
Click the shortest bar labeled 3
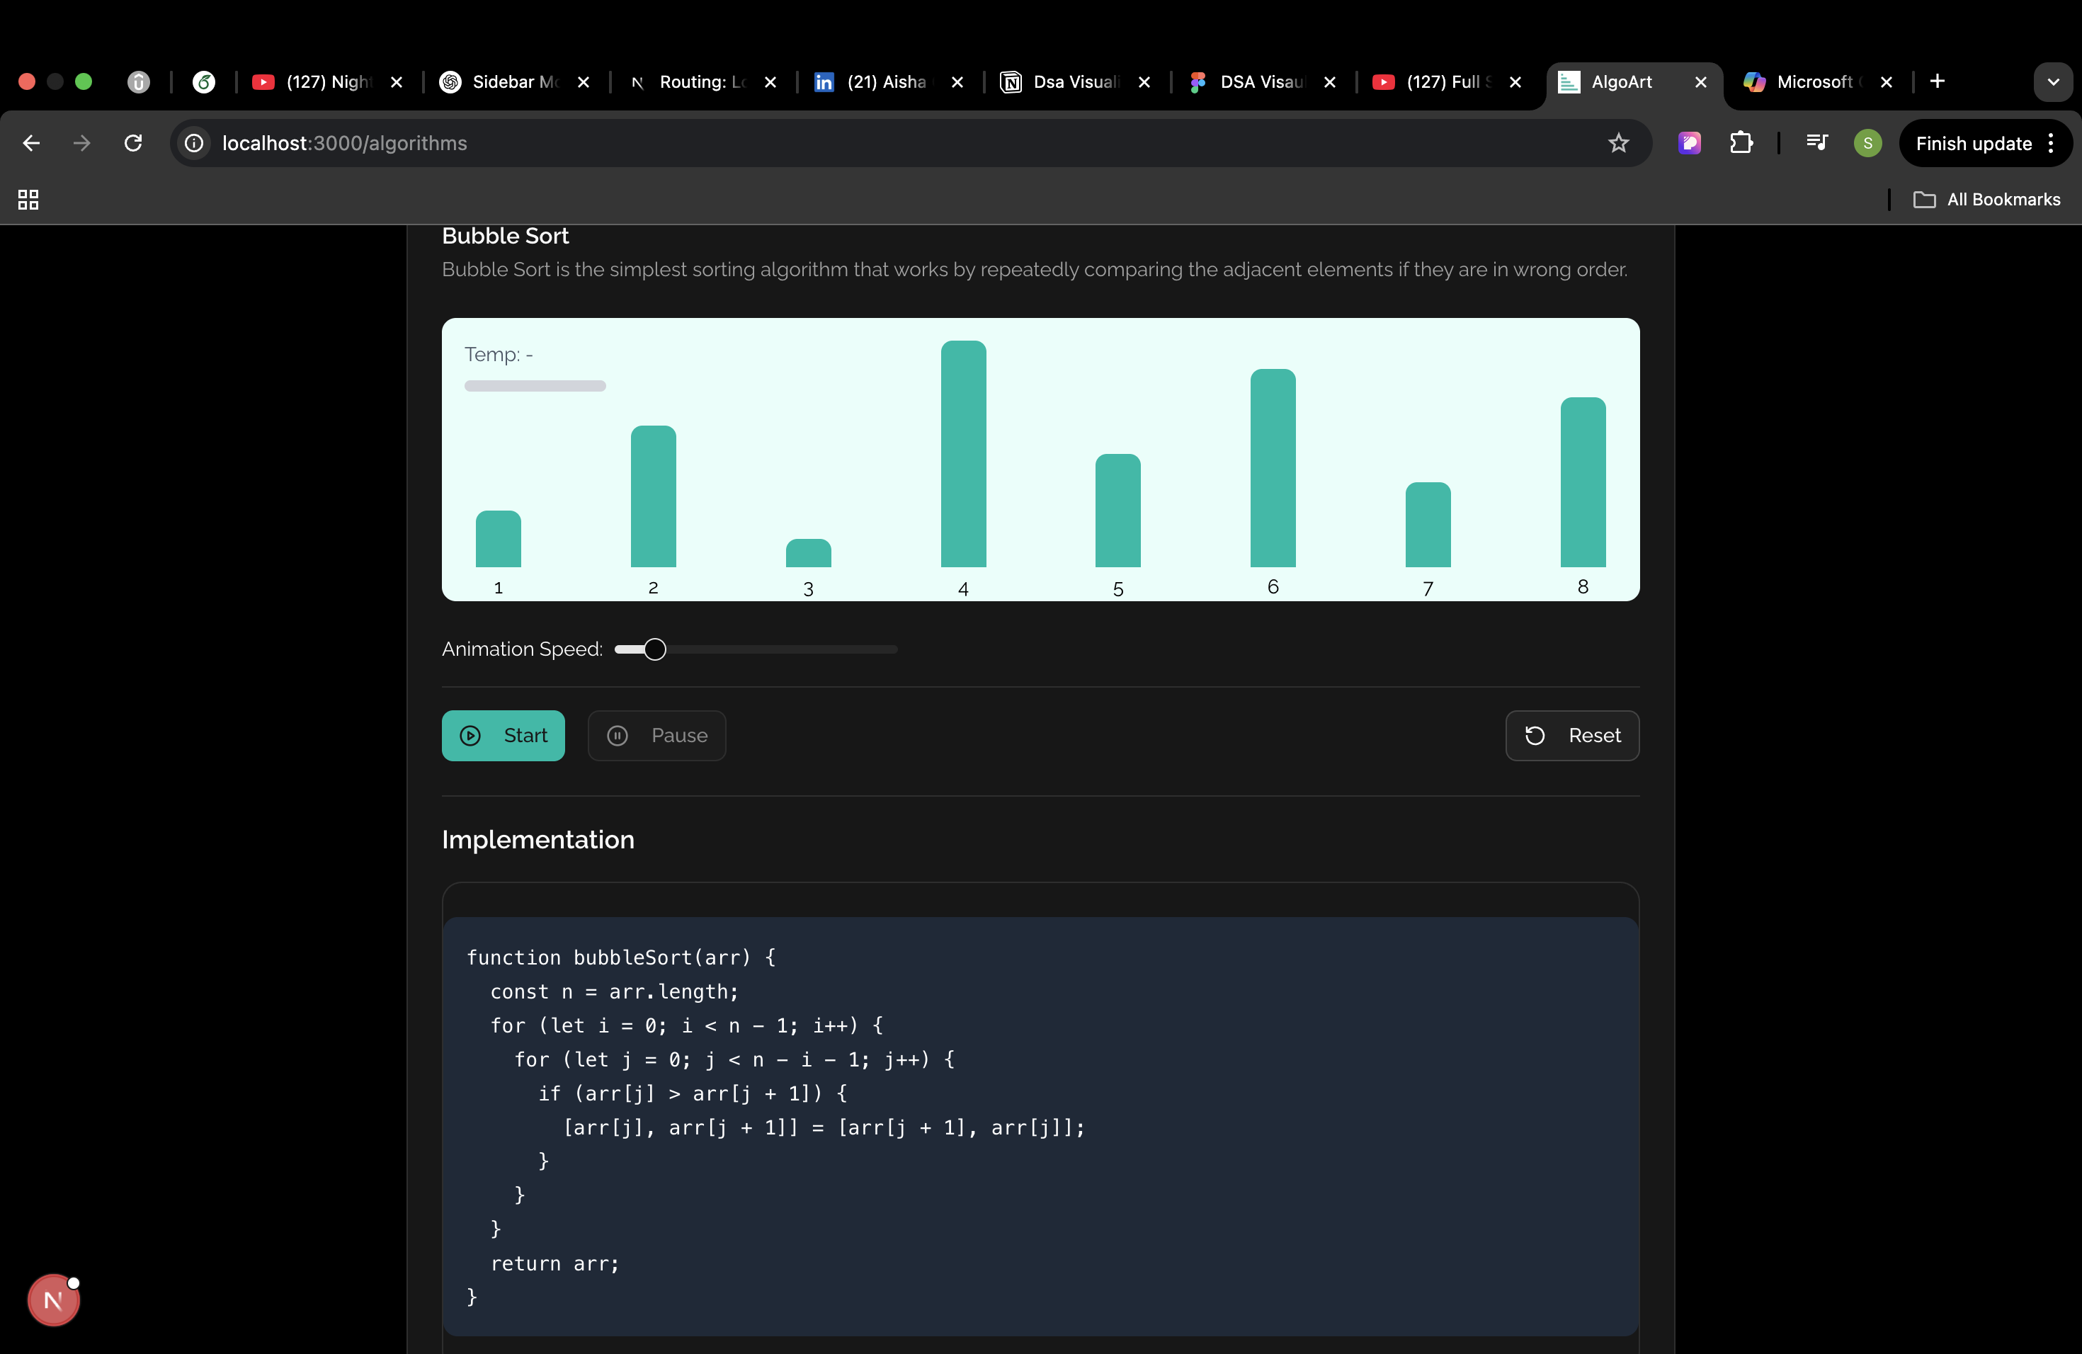pyautogui.click(x=808, y=553)
